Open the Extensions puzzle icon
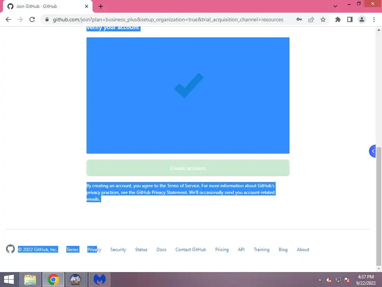 point(338,19)
